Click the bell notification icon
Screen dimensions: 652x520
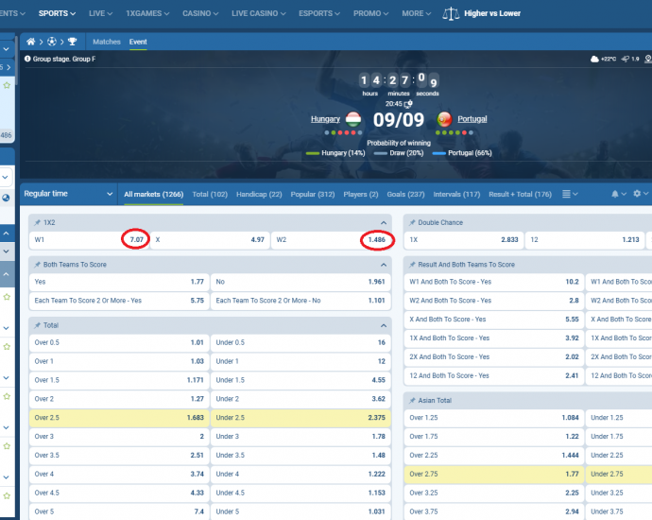pos(615,194)
